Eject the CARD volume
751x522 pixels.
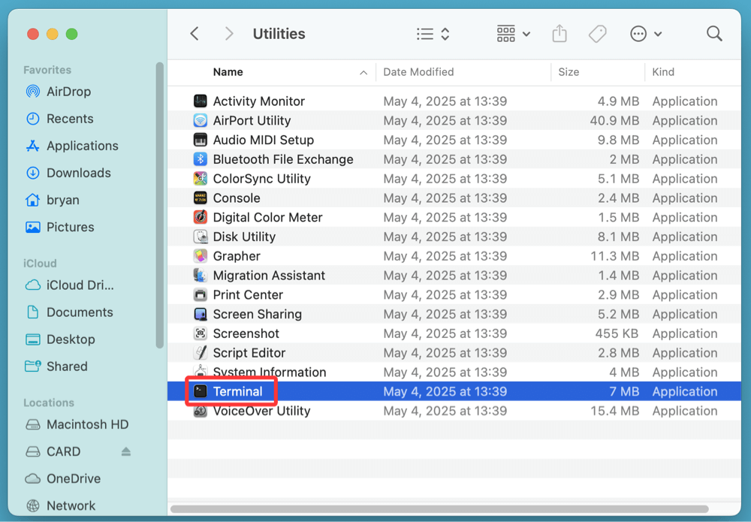click(125, 451)
